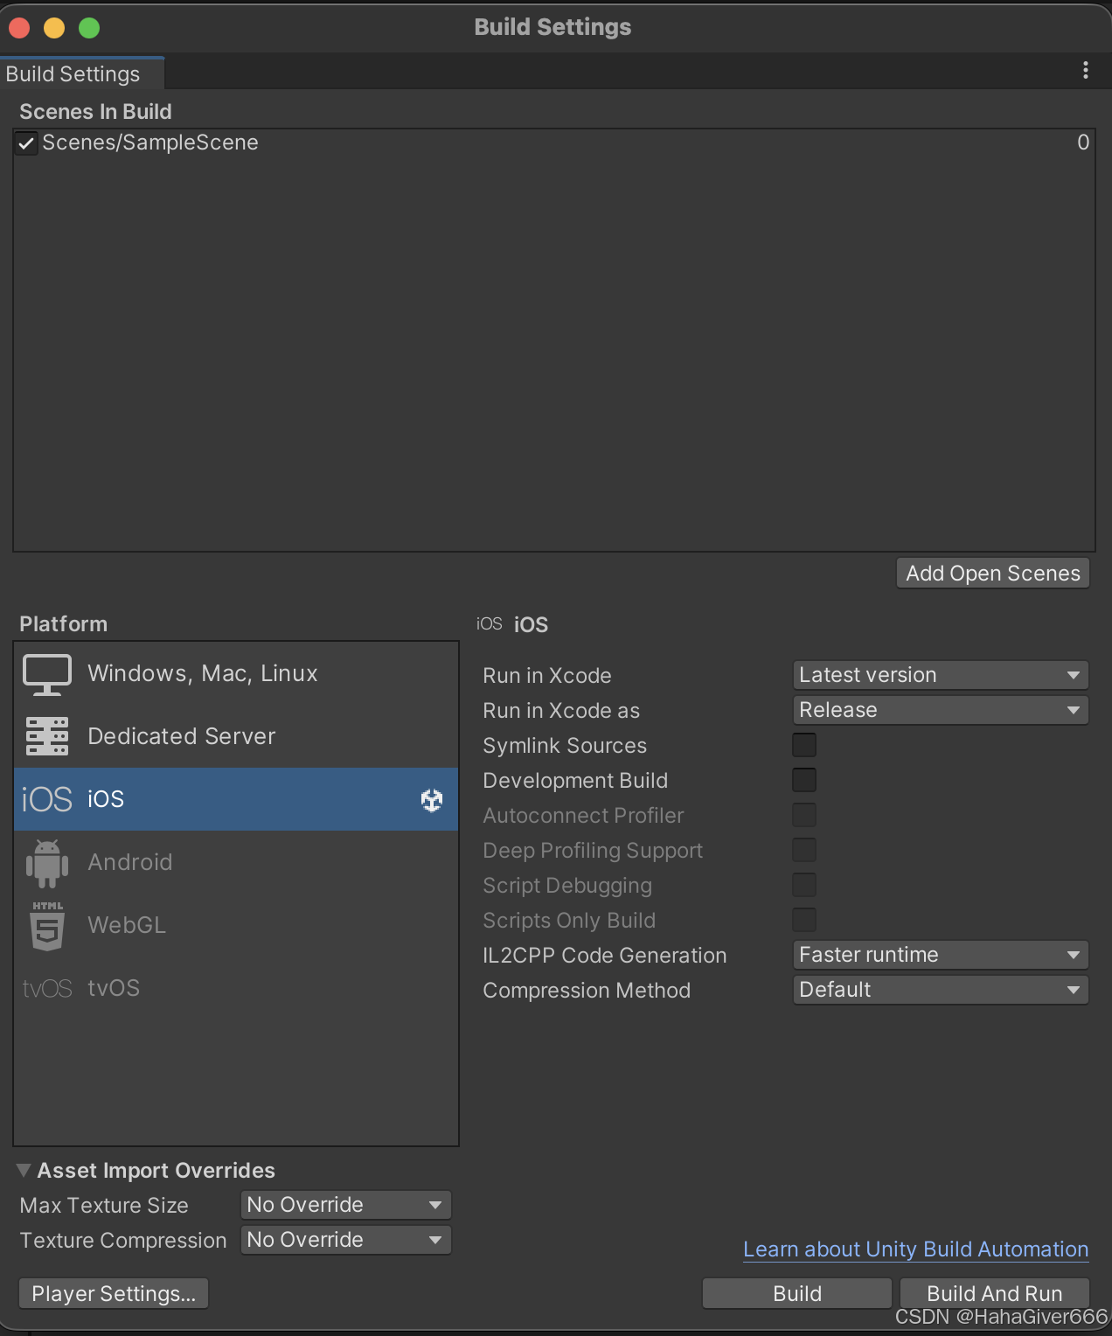Click the Symlink Sources label
Viewport: 1112px width, 1336px height.
click(565, 746)
